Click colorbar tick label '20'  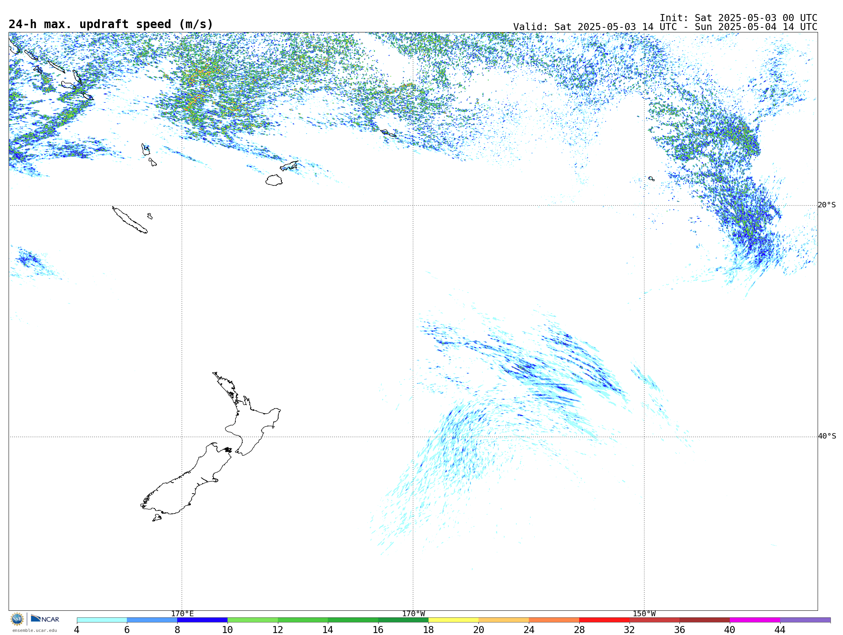pos(479,630)
